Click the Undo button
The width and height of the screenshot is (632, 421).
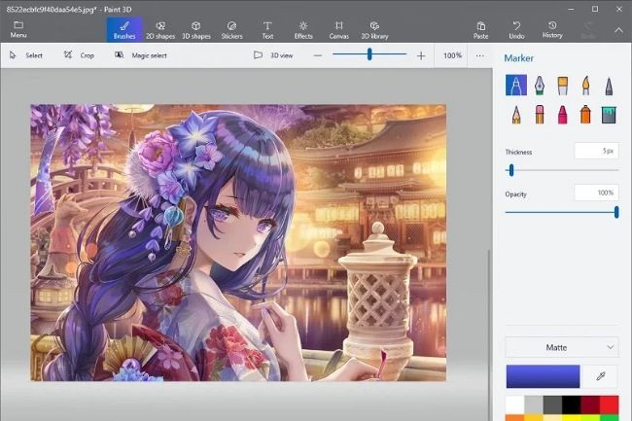pos(516,29)
